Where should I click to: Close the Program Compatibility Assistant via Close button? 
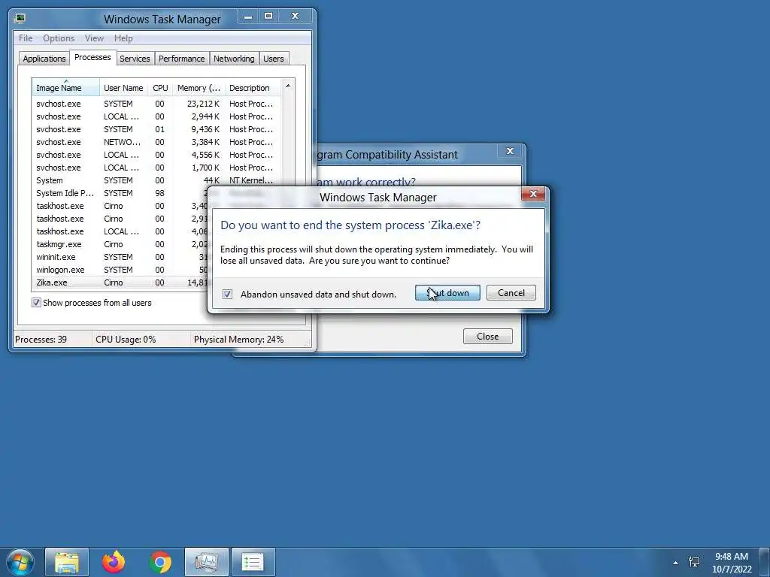[487, 337]
